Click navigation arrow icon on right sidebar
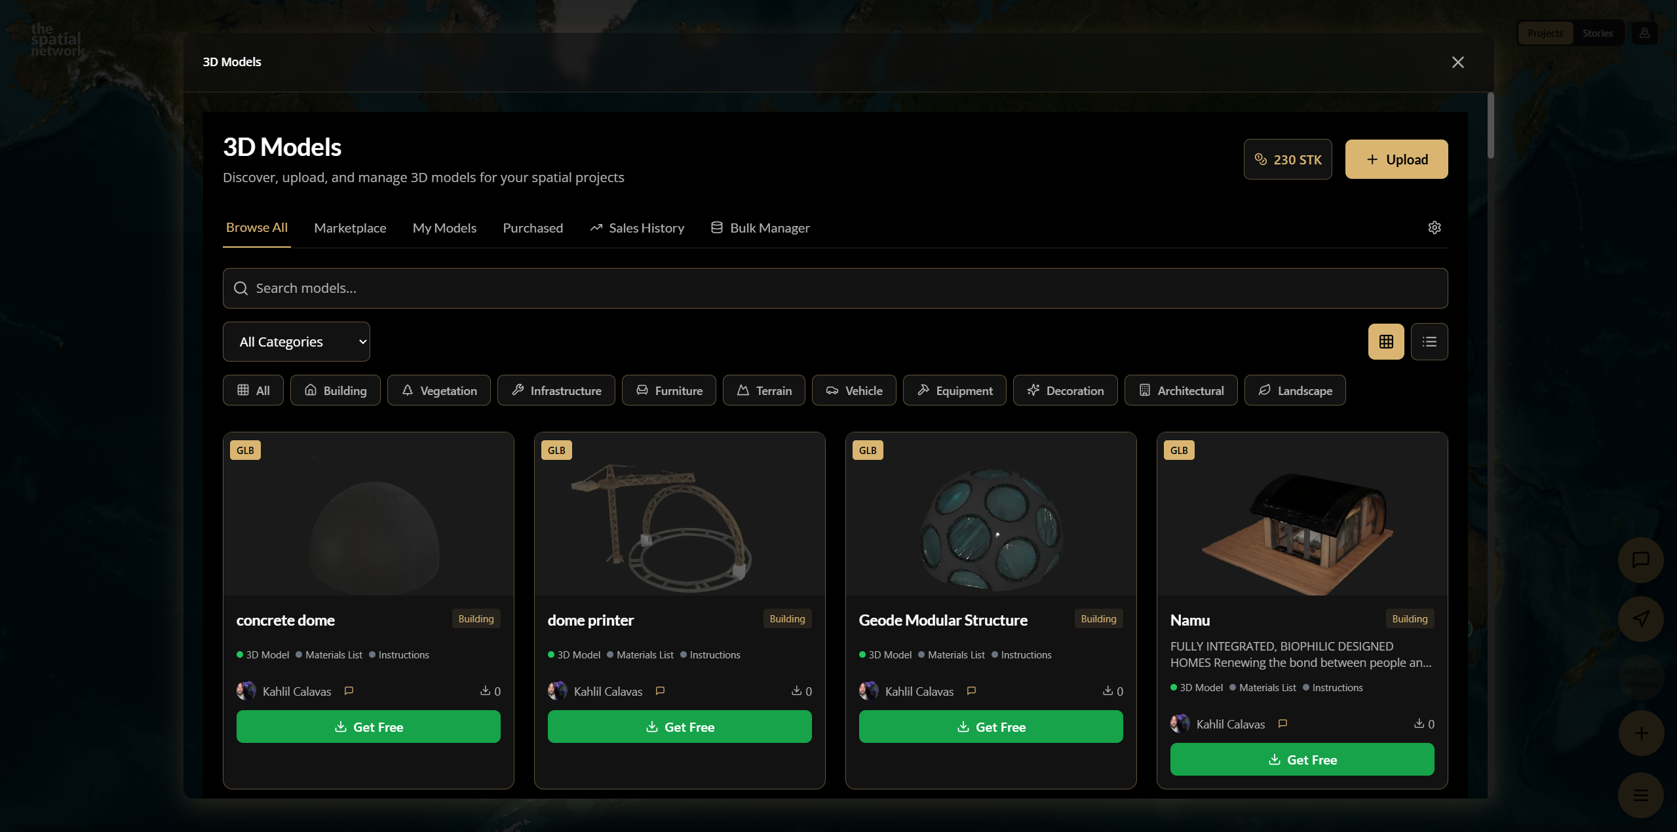 tap(1640, 618)
